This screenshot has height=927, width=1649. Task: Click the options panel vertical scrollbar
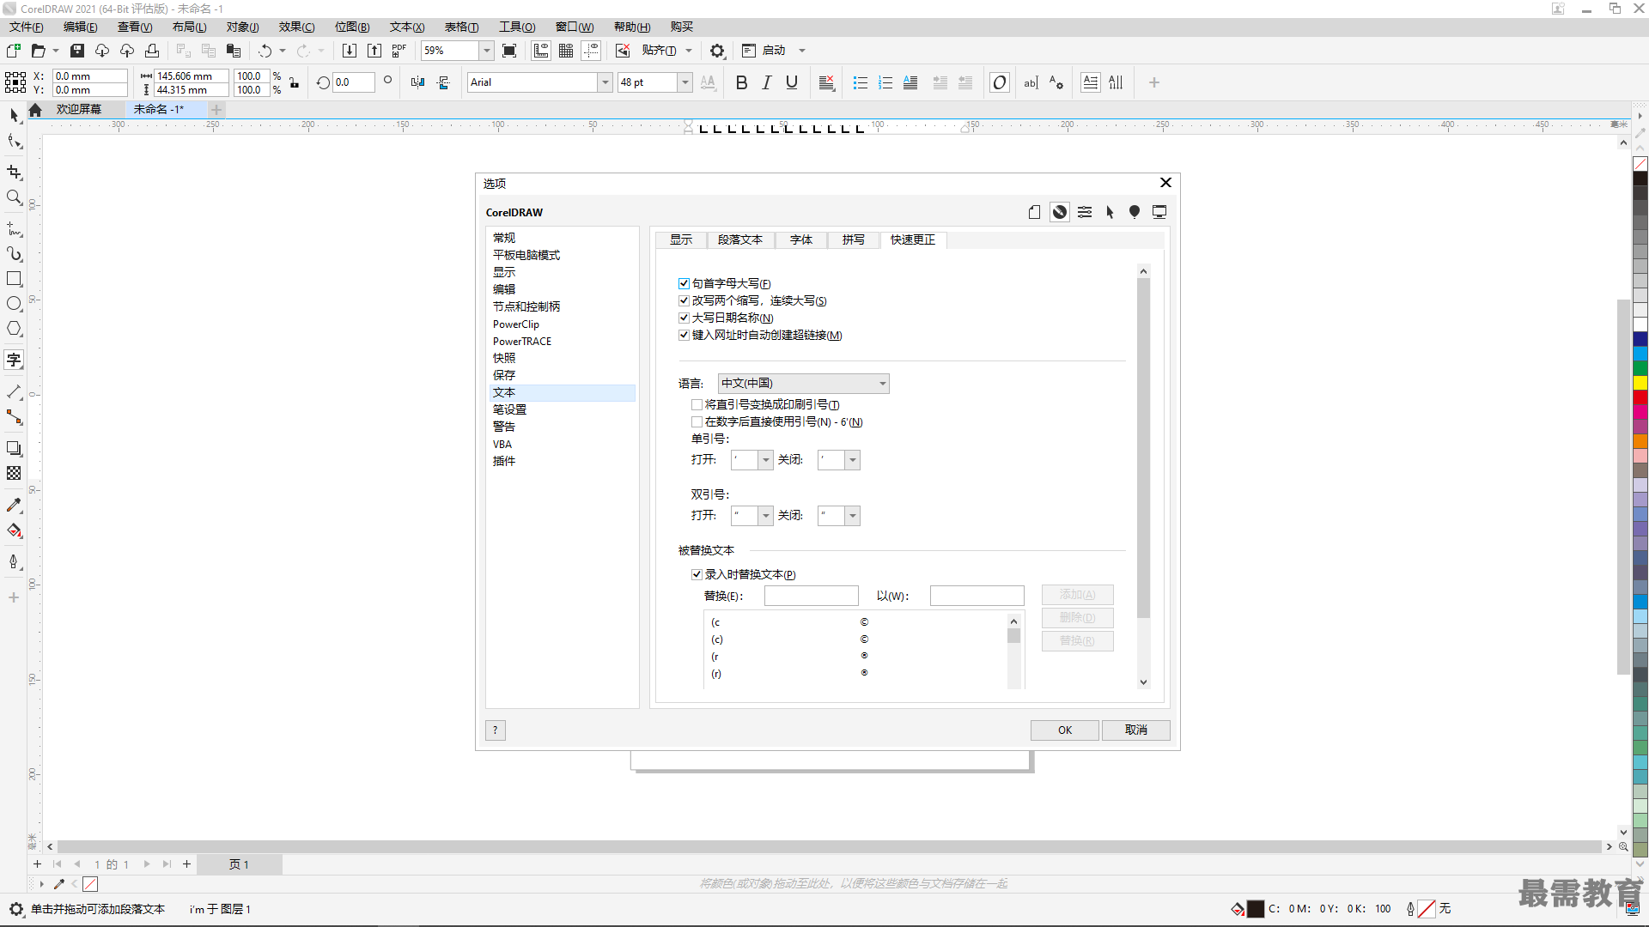click(1143, 447)
